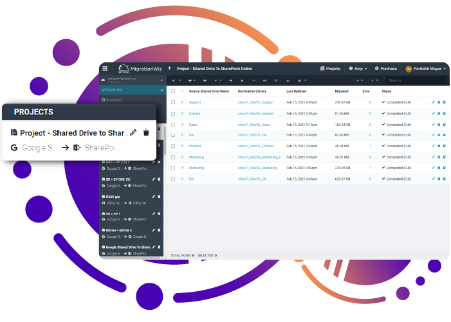Viewport: 451px width, 322px height.
Task: Edit the GDrive > GDrive 2 project
Action: click(154, 230)
